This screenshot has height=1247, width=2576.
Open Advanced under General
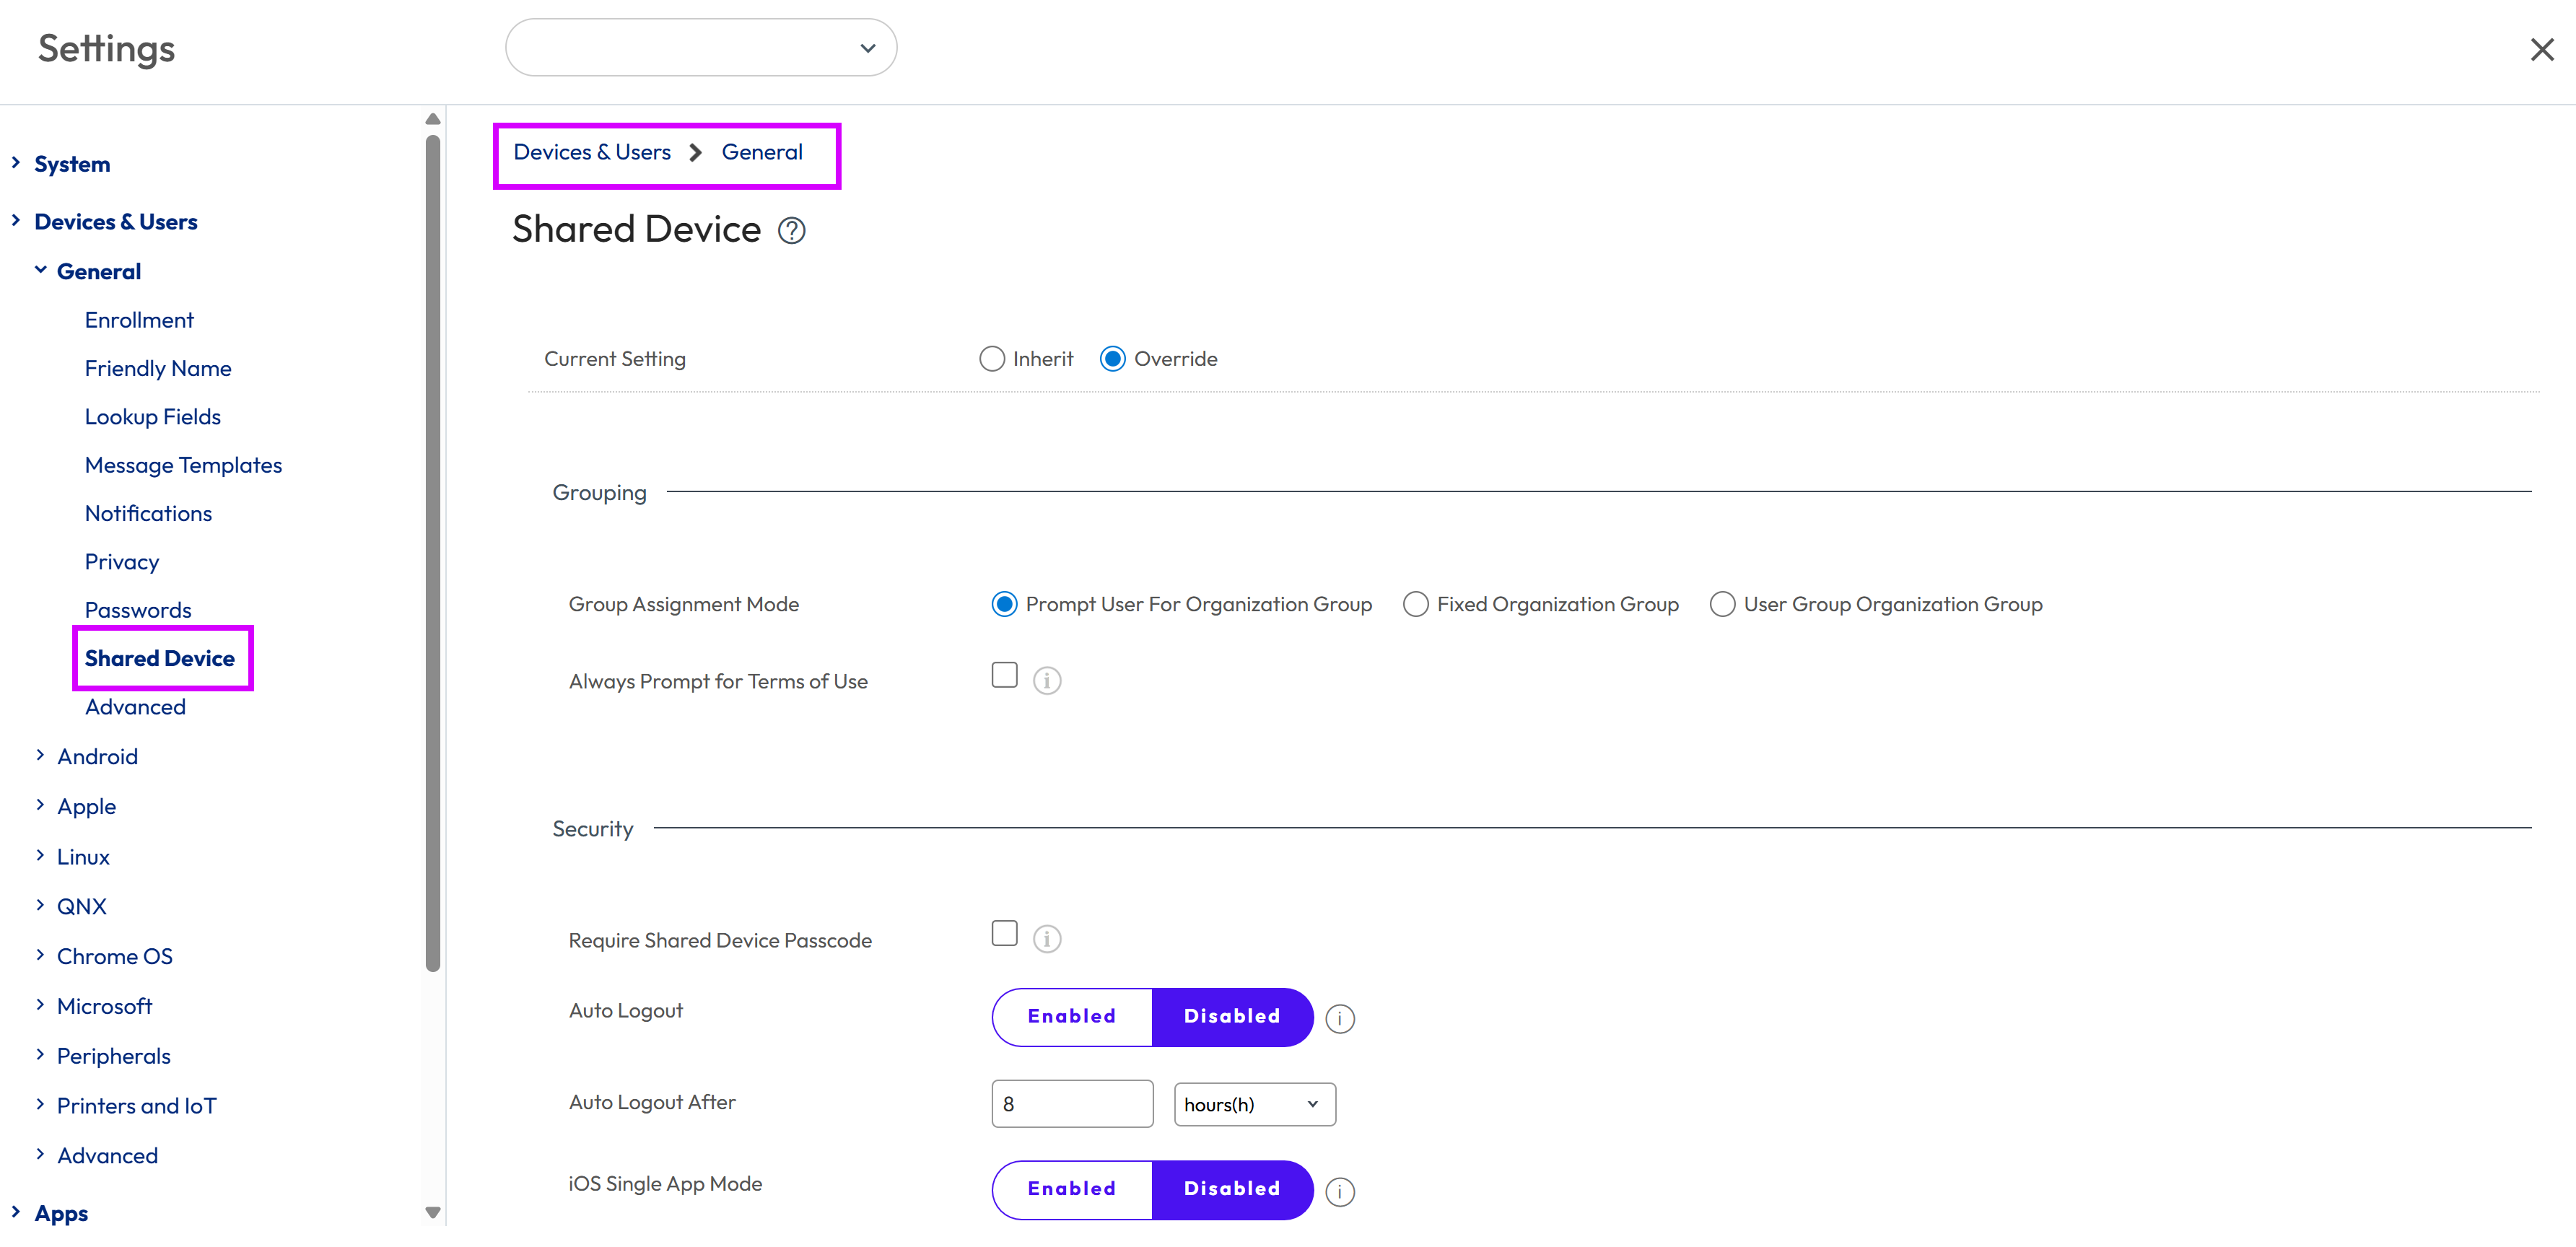[135, 707]
